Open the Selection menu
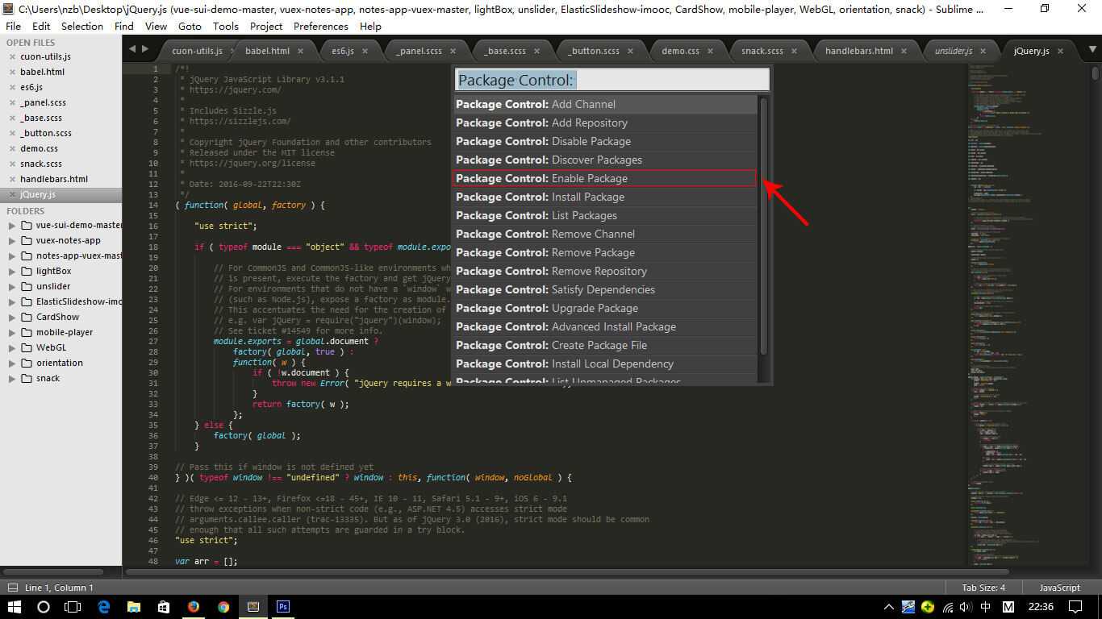1102x619 pixels. tap(82, 26)
